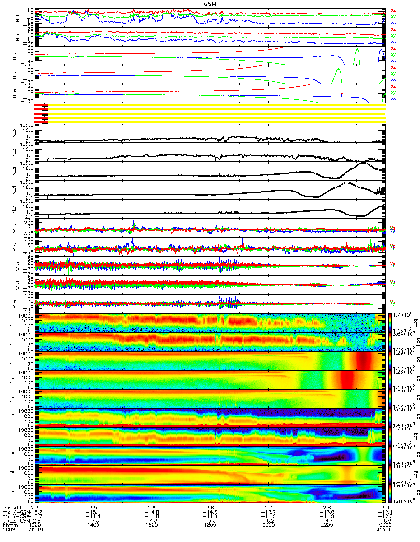Click the green by legend of B_b panel
Viewport: 420px width, 542px height.
(393, 16)
